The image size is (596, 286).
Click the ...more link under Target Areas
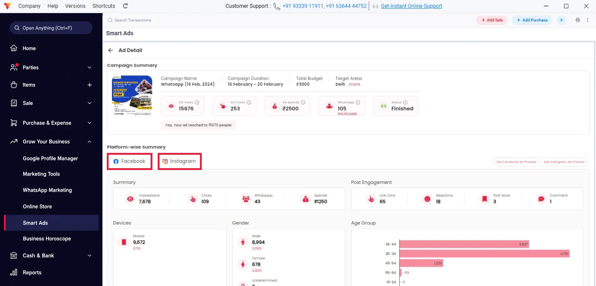pos(353,84)
